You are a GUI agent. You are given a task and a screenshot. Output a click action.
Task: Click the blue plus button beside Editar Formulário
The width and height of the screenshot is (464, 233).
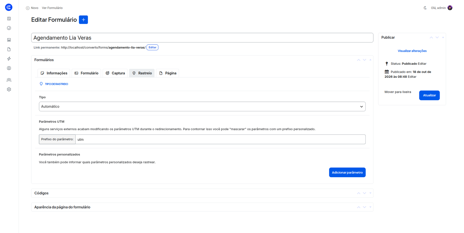84,20
